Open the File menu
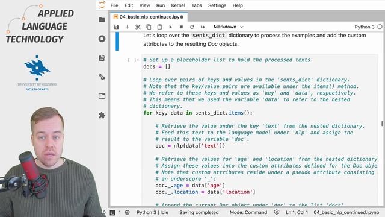The width and height of the screenshot is (385, 217). tap(114, 5)
